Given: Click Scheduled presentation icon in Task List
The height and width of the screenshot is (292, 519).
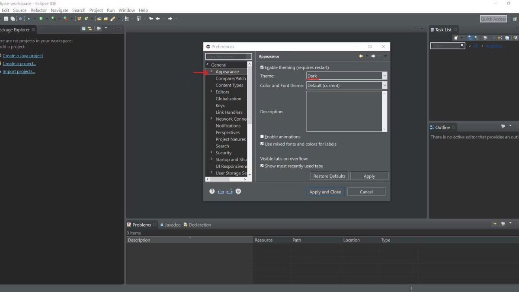Looking at the screenshot, I should point(476,38).
